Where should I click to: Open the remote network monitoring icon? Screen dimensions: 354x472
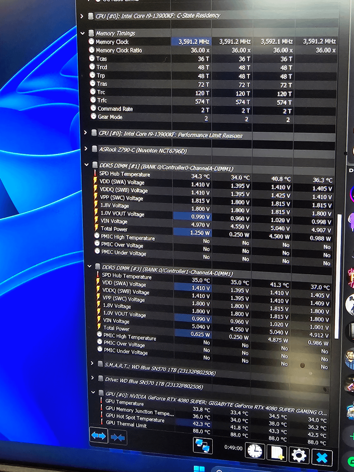[x=203, y=446]
